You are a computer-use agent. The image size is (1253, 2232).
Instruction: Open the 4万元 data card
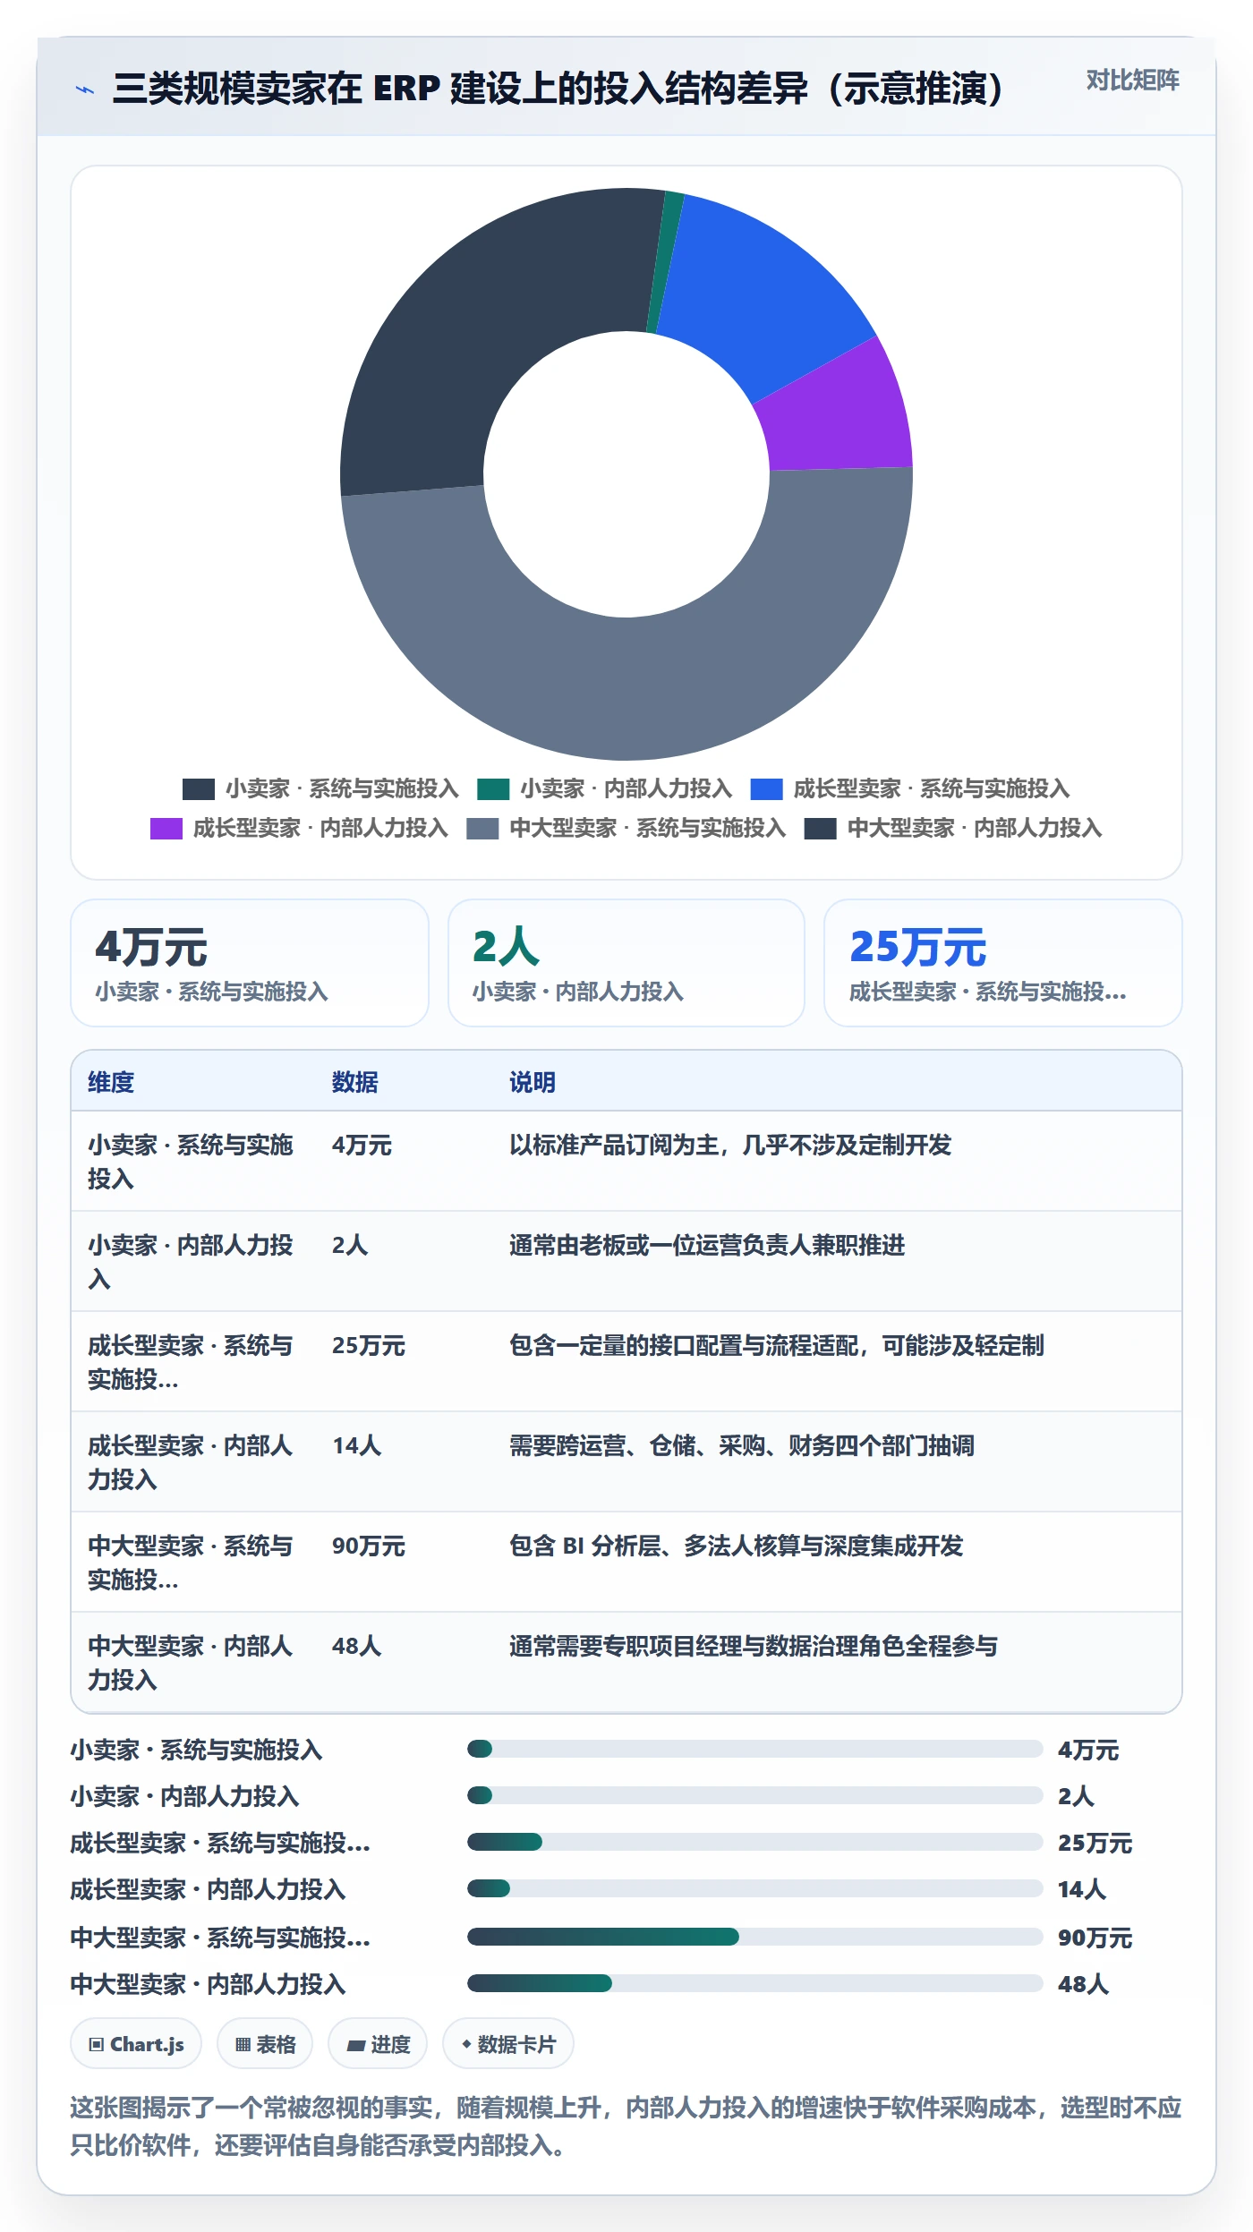point(250,963)
